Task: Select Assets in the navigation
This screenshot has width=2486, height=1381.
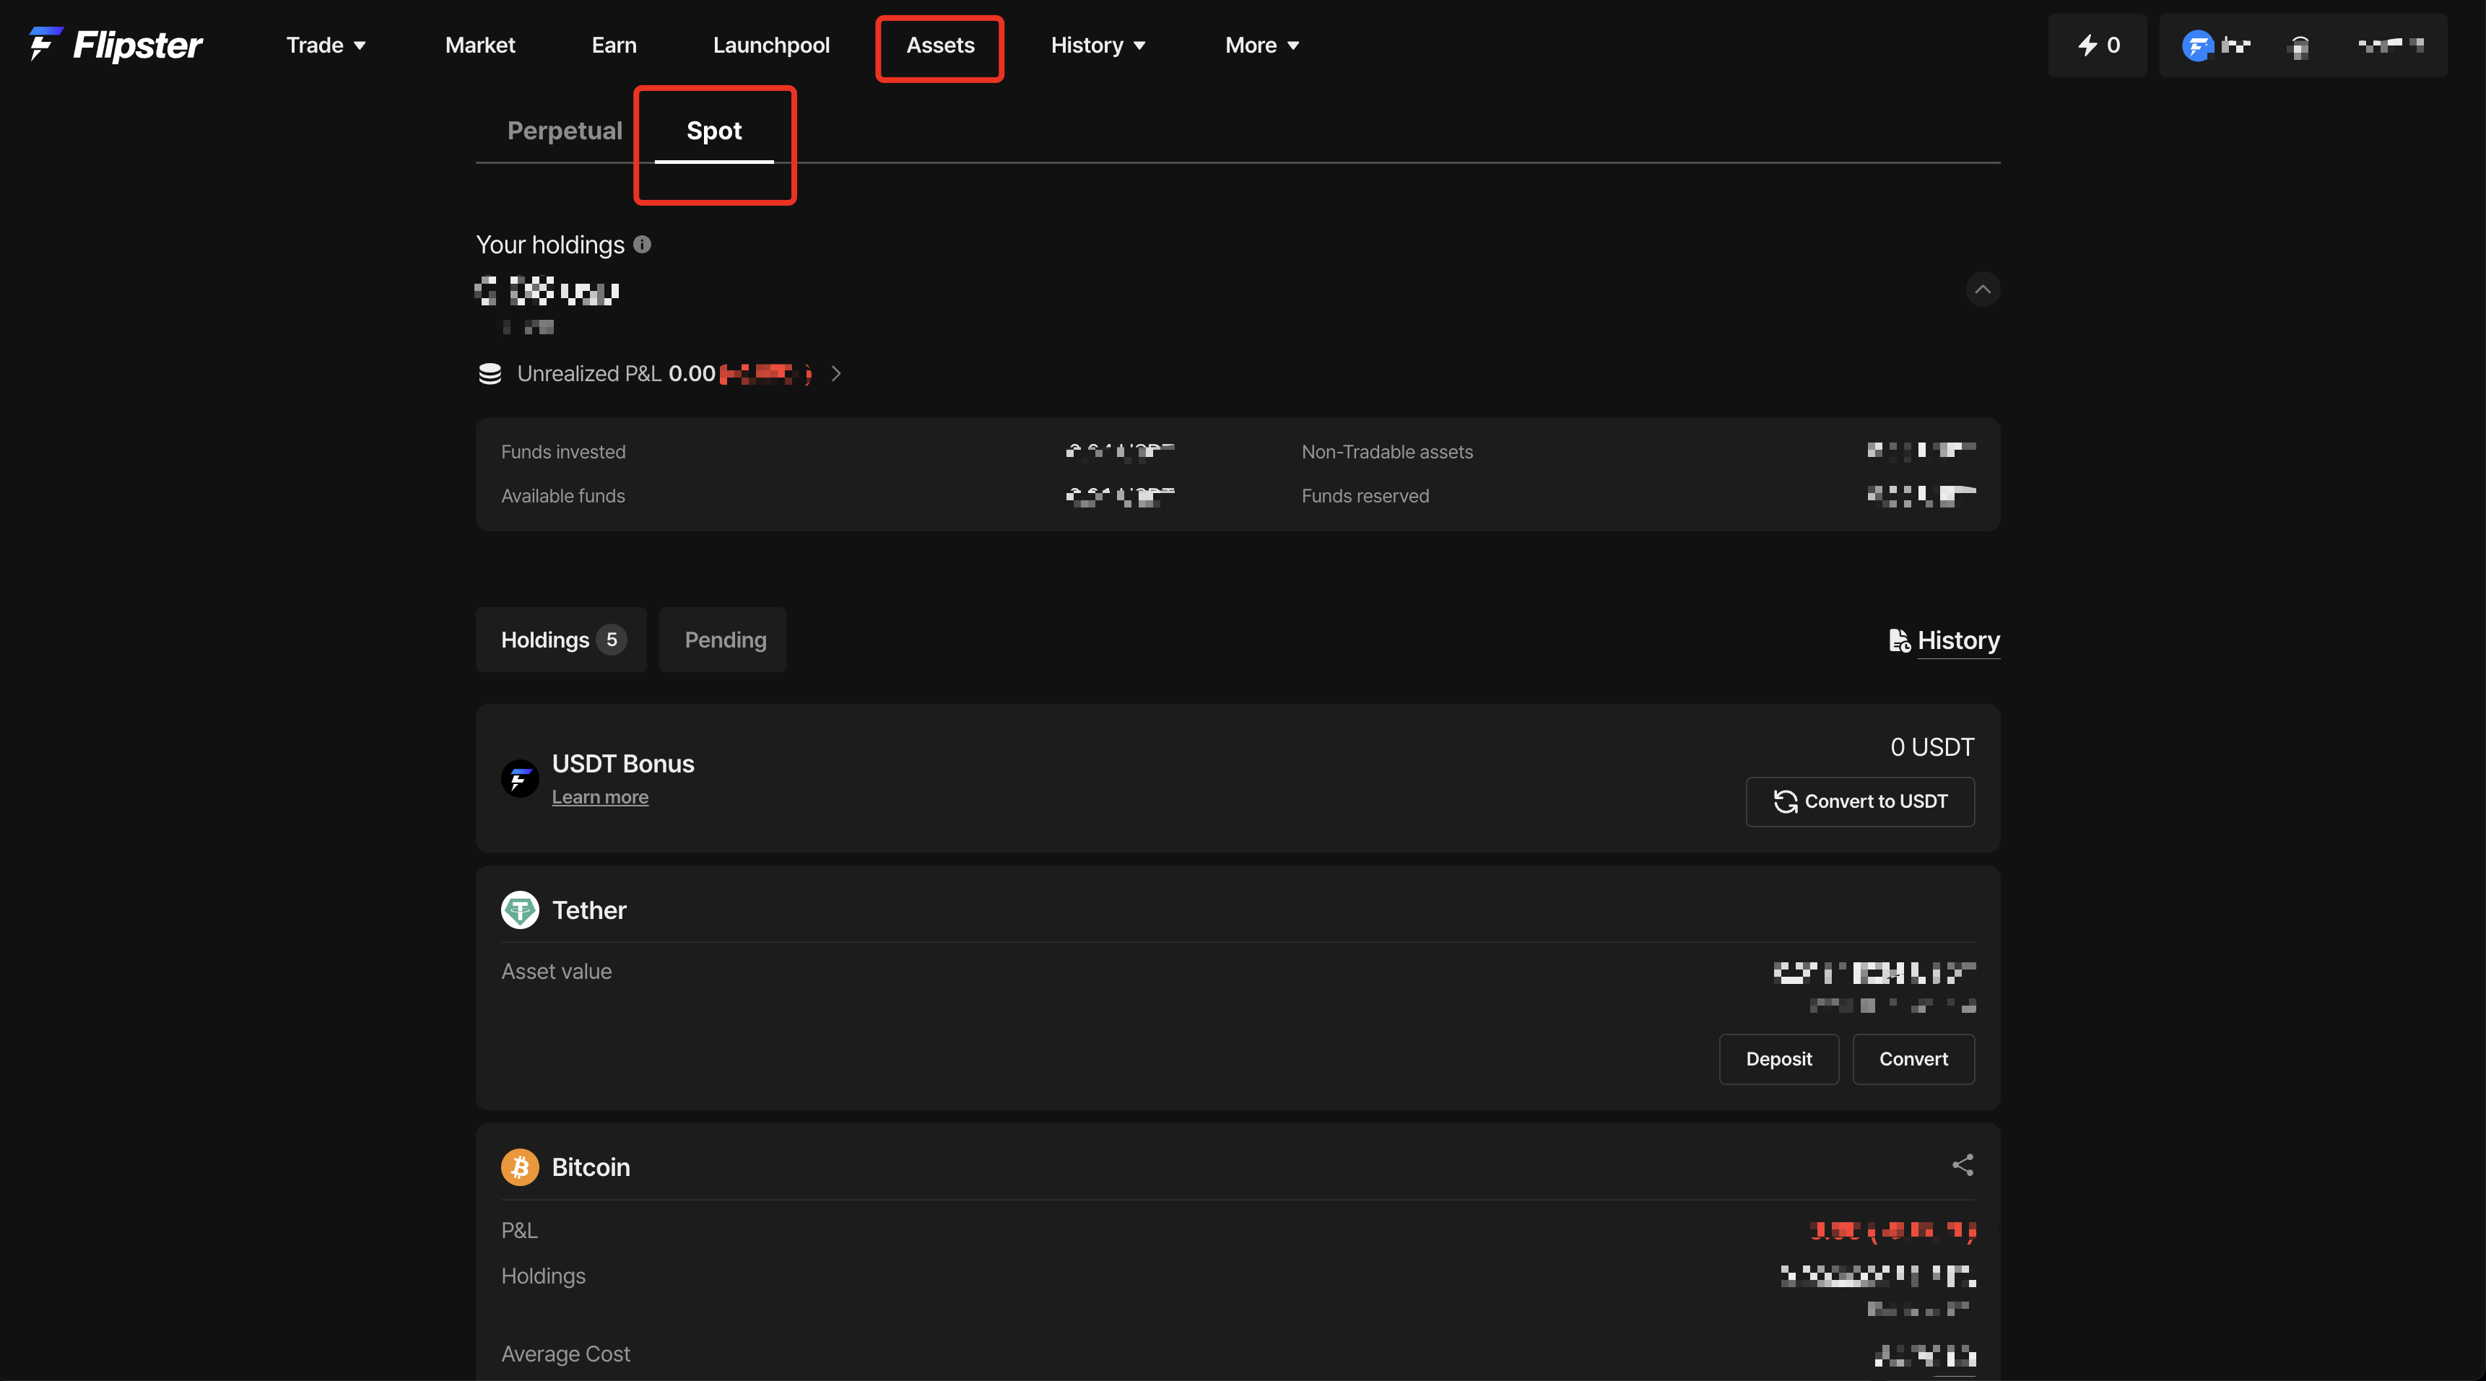Action: click(940, 45)
